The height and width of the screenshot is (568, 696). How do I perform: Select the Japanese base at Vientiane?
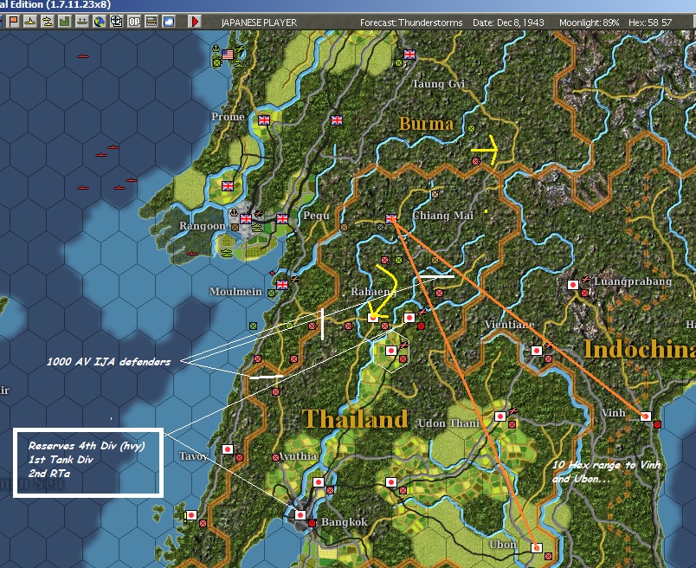tap(537, 351)
